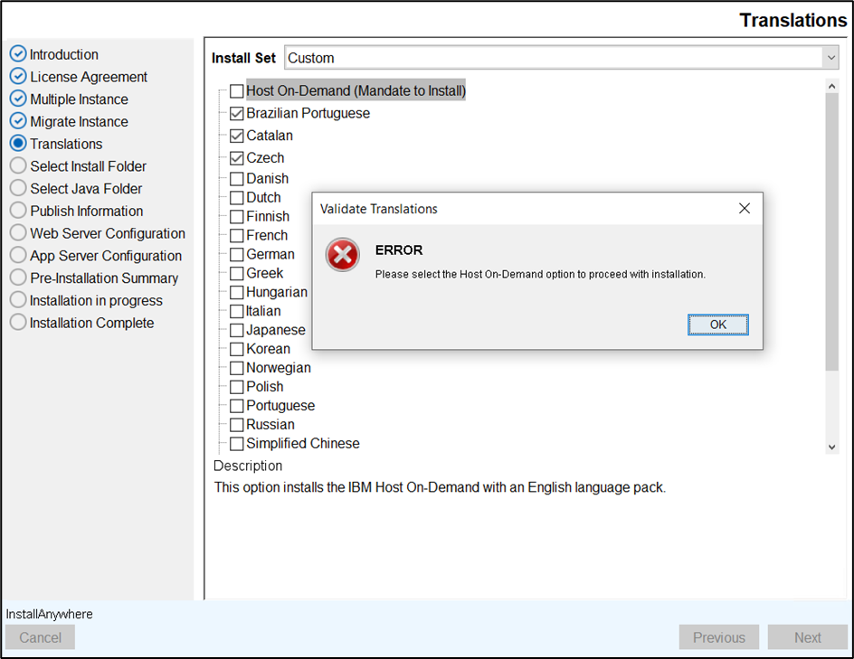Check the Simplified Chinese checkbox
The height and width of the screenshot is (659, 854).
pyautogui.click(x=236, y=444)
